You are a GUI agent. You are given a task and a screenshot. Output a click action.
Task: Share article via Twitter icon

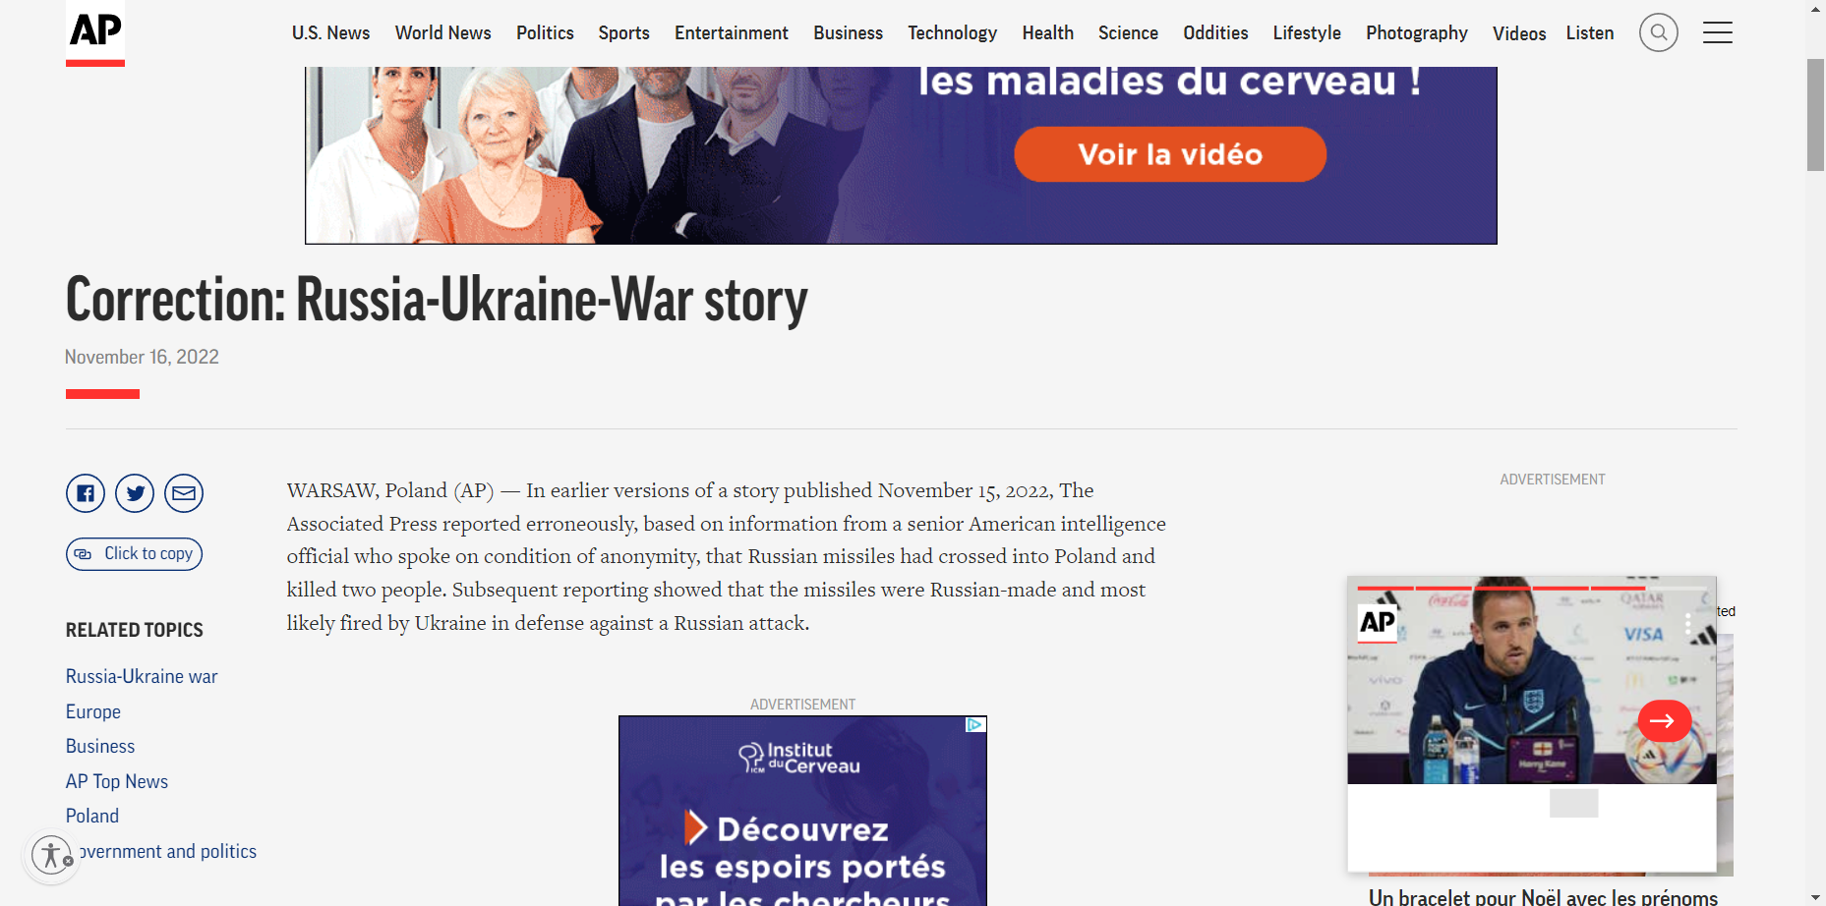135,493
